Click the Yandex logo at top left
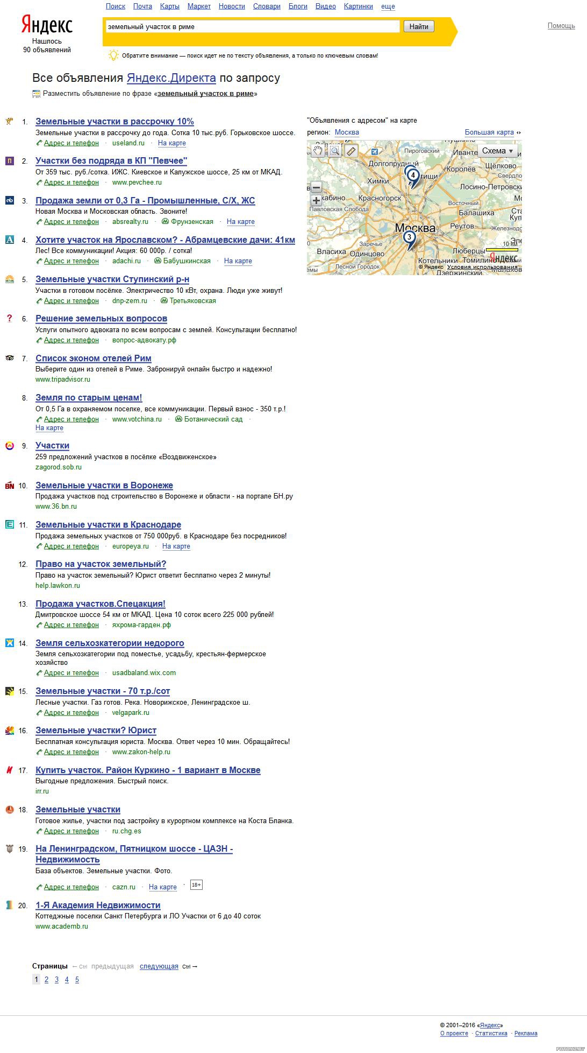 47,25
